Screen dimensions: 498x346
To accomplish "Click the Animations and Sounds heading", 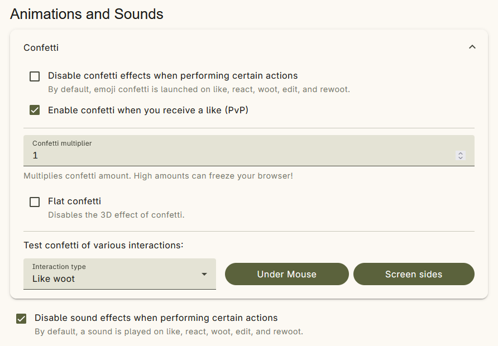I will 86,13.
